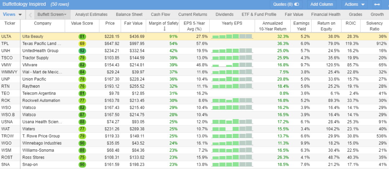The image size is (389, 169).
Task: Click the 82 score badge for VMware
Action: pos(82,65)
